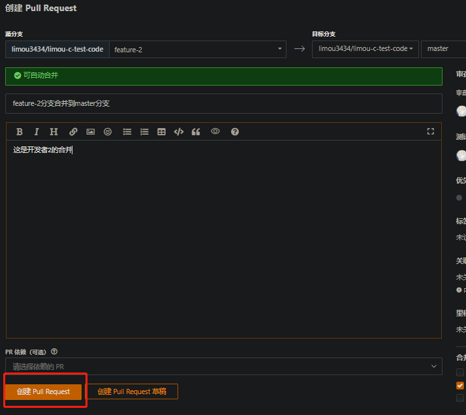Image resolution: width=466 pixels, height=415 pixels.
Task: Expand the PR dependency selection dropdown
Action: pyautogui.click(x=223, y=367)
